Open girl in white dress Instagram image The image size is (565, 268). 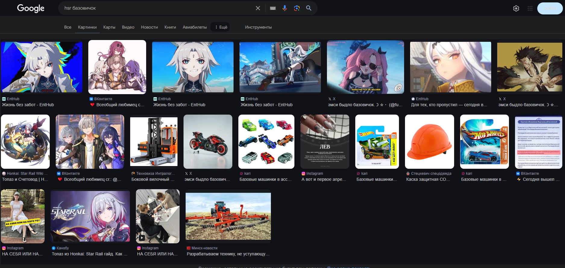[x=23, y=216]
